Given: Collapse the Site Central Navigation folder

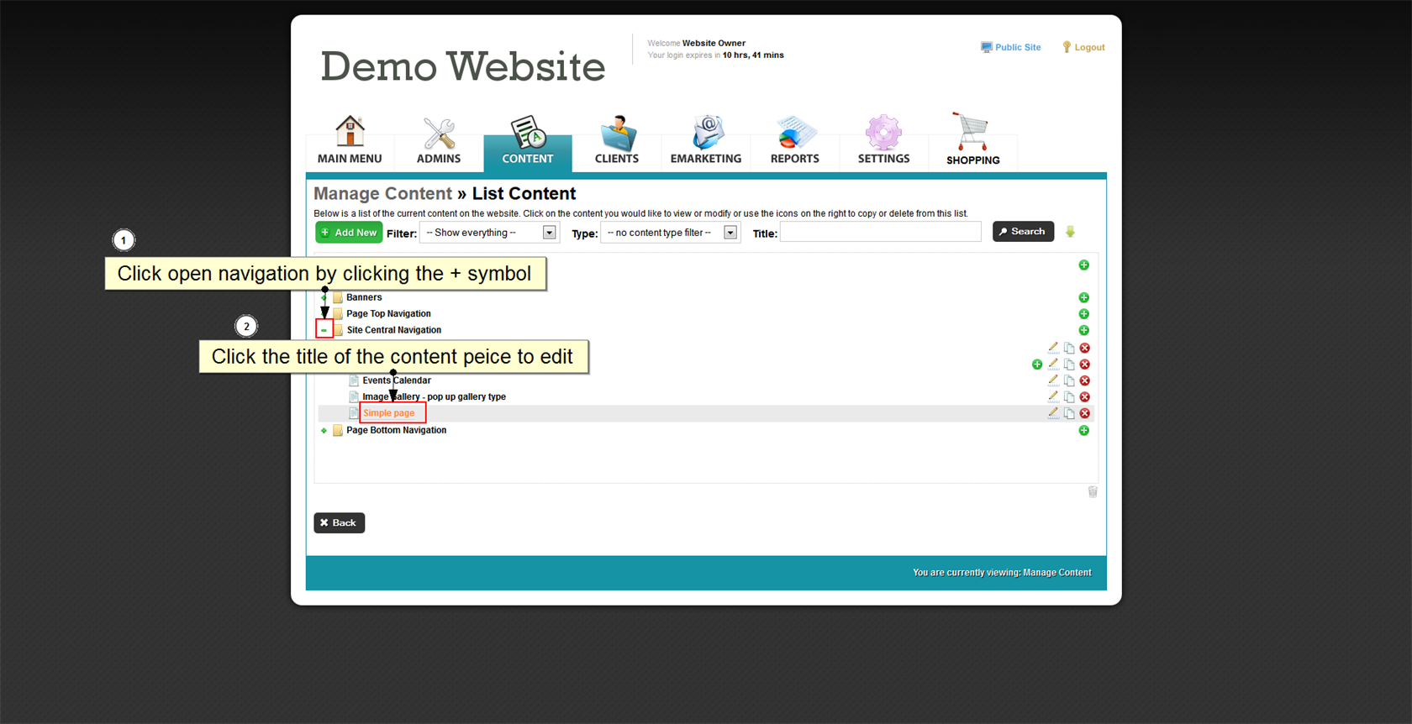Looking at the screenshot, I should pyautogui.click(x=324, y=330).
